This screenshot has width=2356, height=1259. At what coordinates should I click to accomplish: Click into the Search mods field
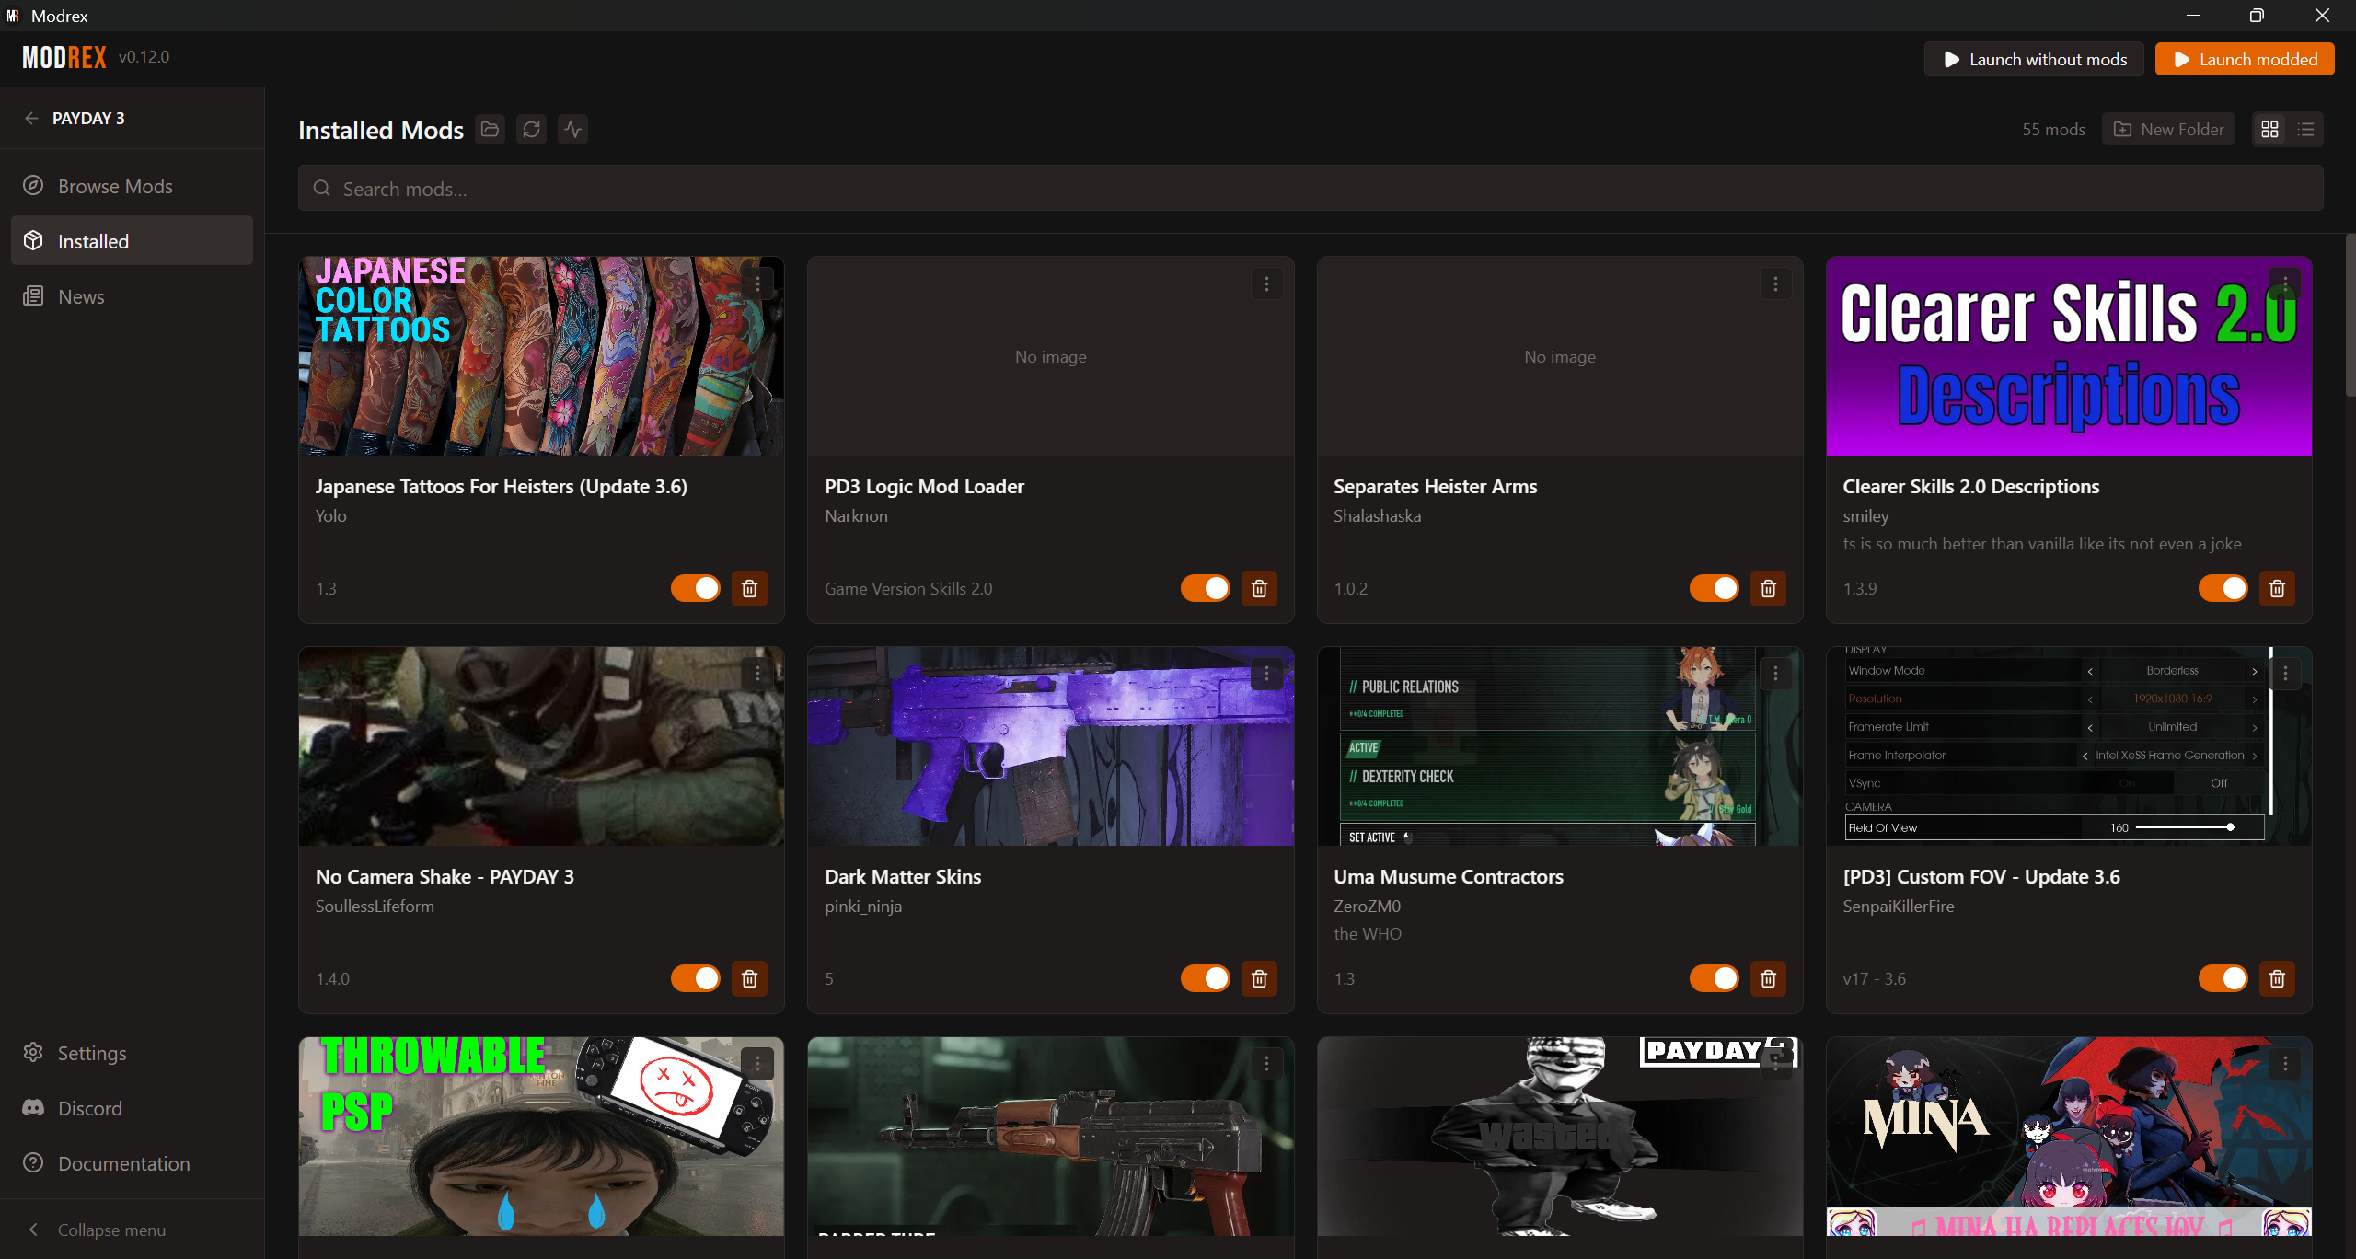tap(1311, 189)
